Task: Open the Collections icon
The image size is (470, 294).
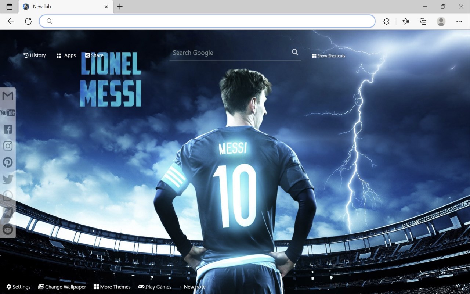Action: pos(423,21)
